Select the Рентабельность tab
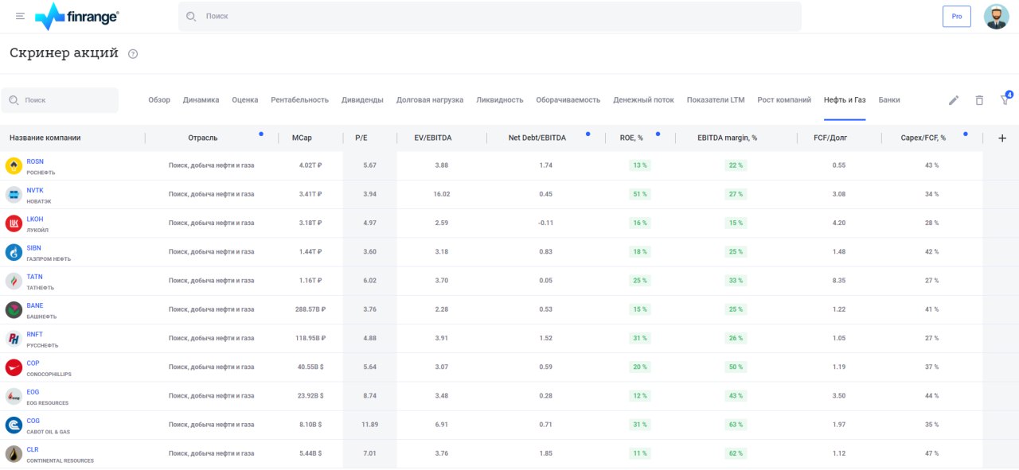The image size is (1019, 470). (299, 100)
